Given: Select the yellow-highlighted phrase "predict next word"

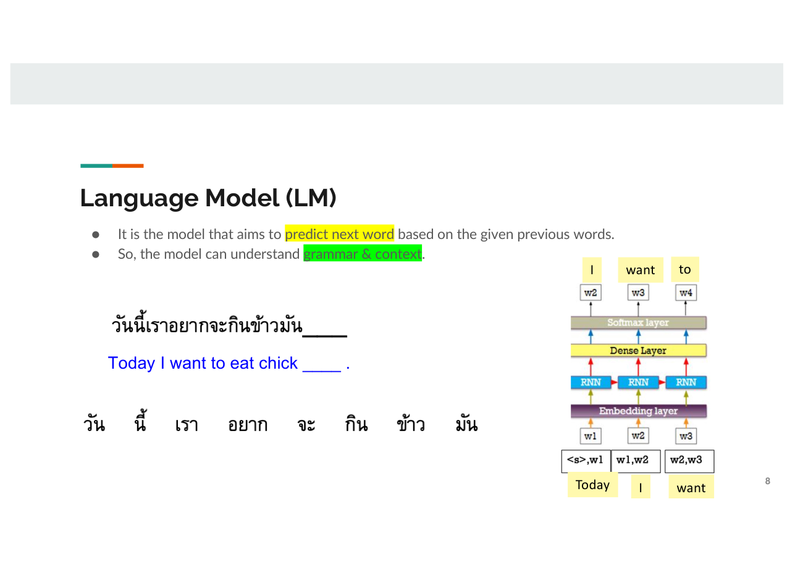Looking at the screenshot, I should [339, 234].
